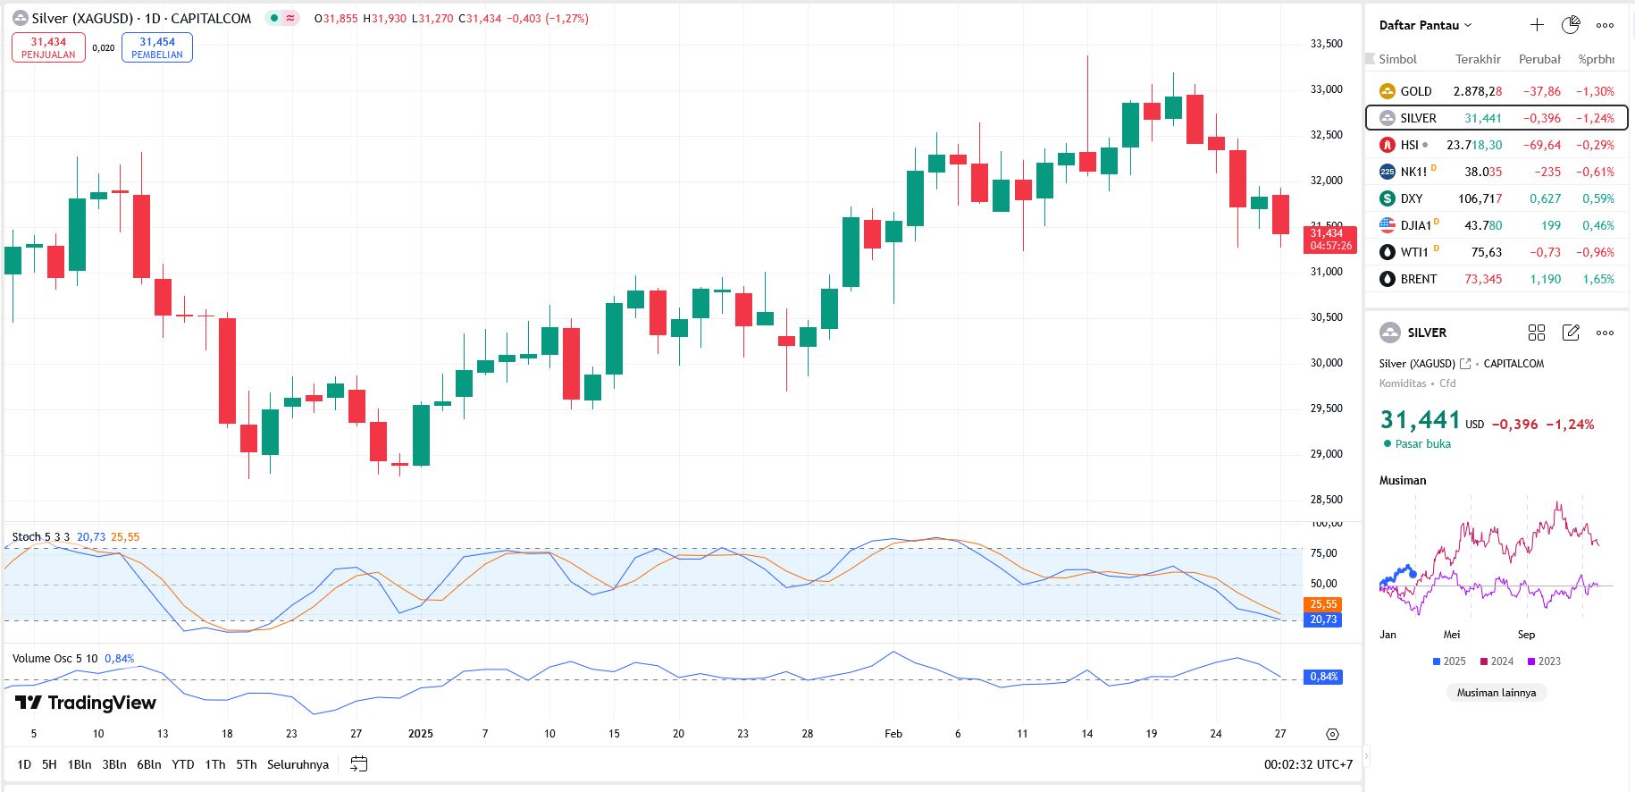Click the grid layout icon beside SILVER
The height and width of the screenshot is (792, 1635).
[1537, 333]
